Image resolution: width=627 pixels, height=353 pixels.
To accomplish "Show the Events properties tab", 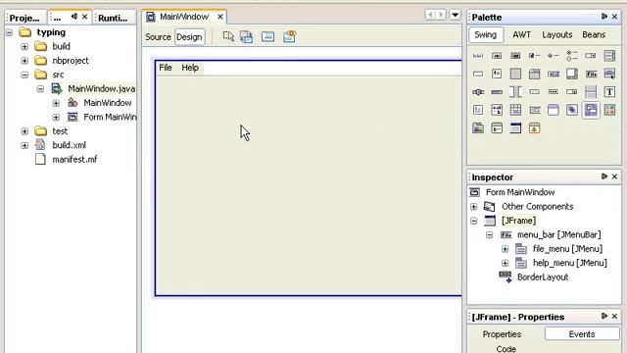I will [582, 334].
